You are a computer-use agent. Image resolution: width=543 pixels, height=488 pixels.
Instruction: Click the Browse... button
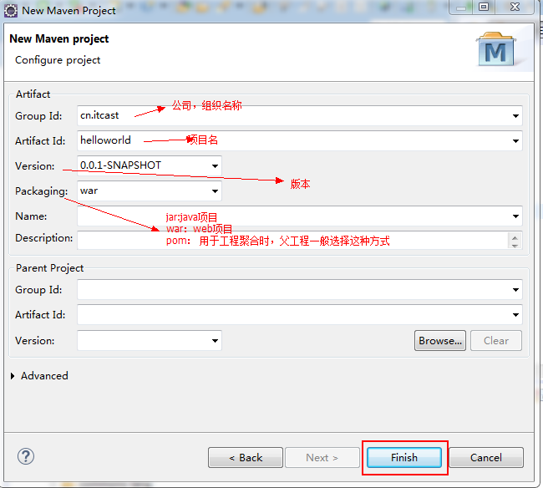coord(440,341)
